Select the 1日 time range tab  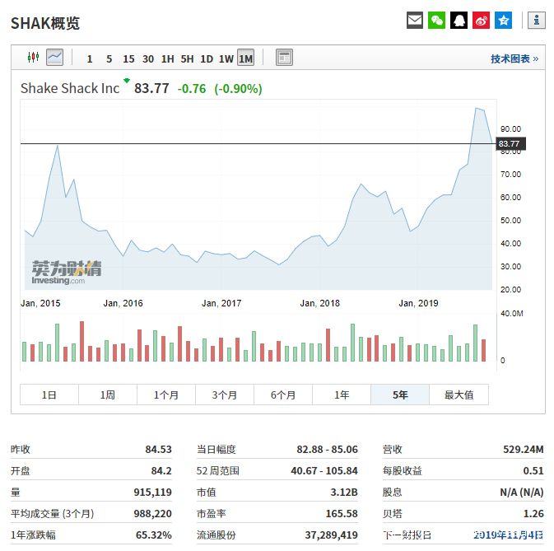49,395
